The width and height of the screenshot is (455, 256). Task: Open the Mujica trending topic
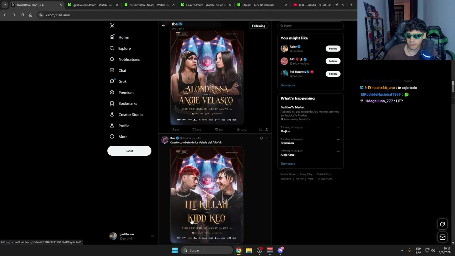point(285,131)
